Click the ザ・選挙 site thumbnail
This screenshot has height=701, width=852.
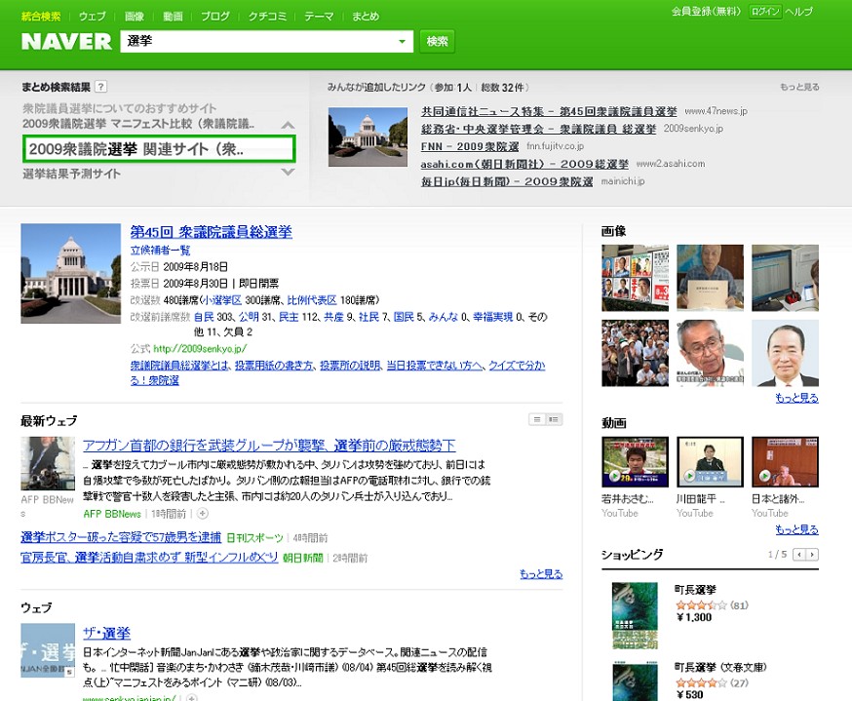(x=48, y=650)
